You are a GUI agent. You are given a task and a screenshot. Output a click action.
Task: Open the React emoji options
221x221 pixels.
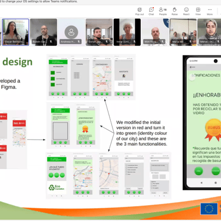click(186, 11)
